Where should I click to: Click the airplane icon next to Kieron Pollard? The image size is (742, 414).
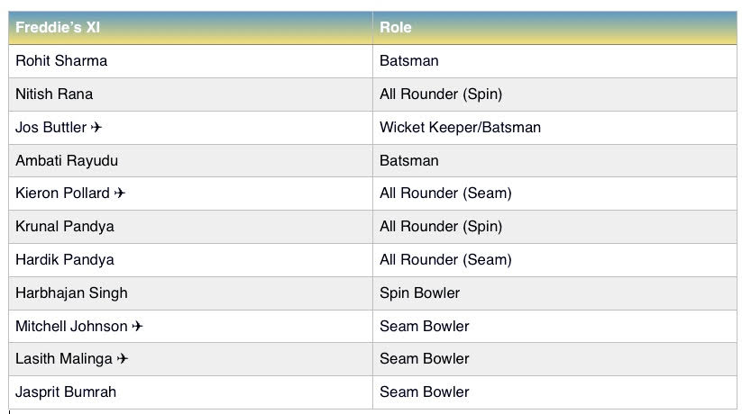(119, 193)
